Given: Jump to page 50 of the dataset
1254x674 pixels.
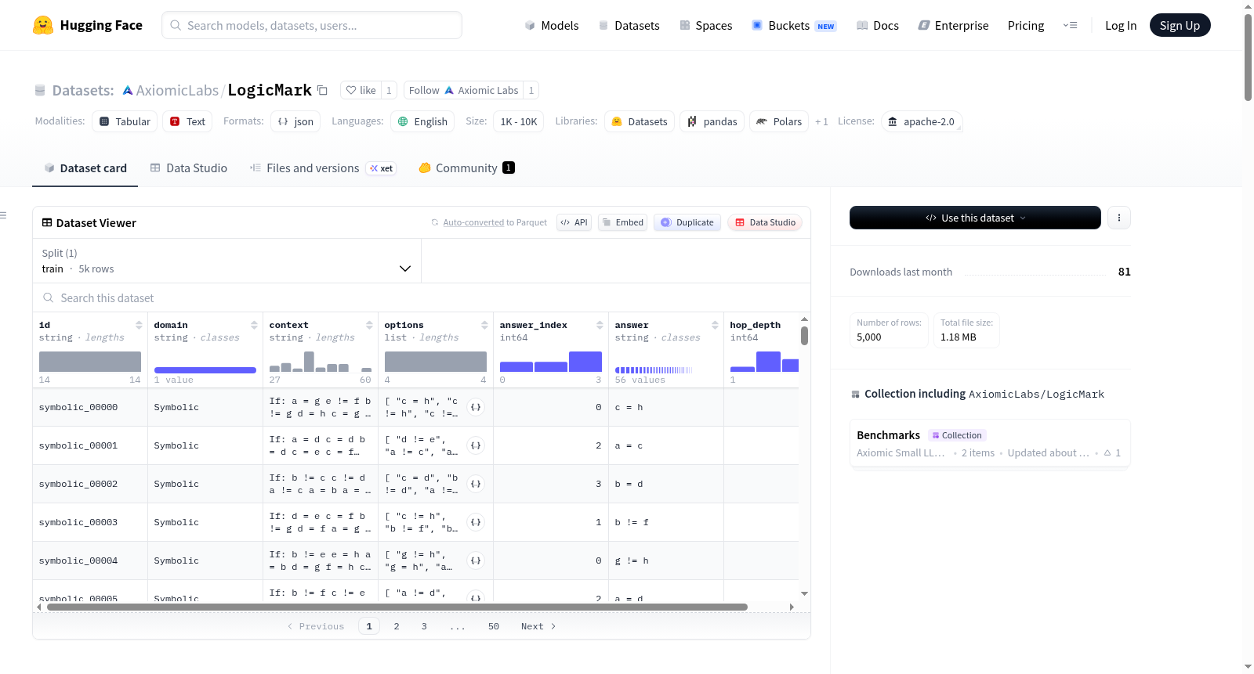Looking at the screenshot, I should (x=494, y=626).
